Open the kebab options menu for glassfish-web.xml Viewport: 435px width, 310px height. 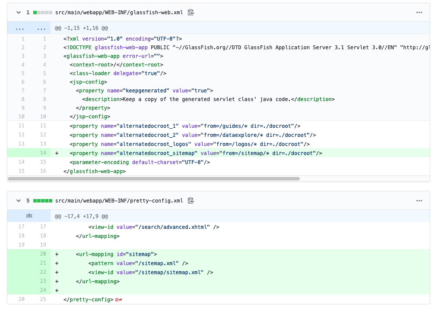419,13
